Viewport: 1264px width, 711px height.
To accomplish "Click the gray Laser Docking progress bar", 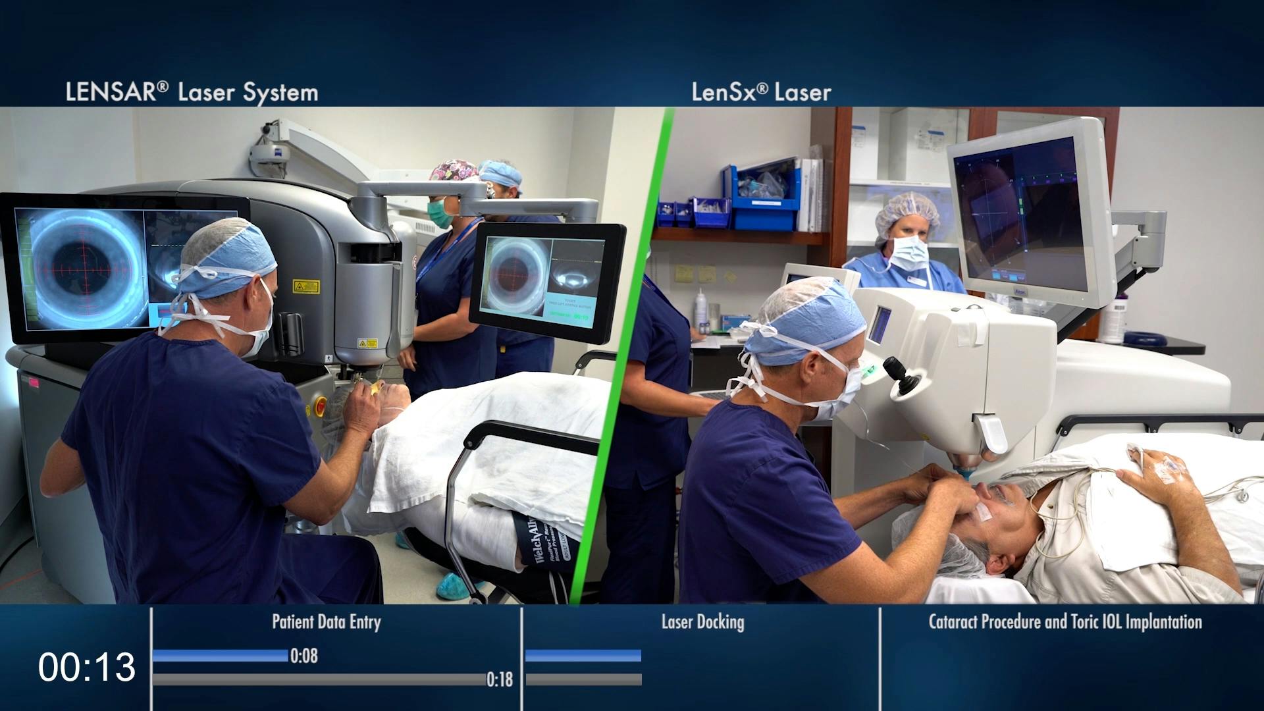I will (583, 679).
